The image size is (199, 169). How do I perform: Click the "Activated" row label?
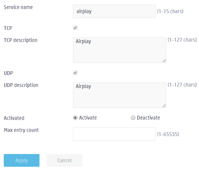(x=14, y=118)
